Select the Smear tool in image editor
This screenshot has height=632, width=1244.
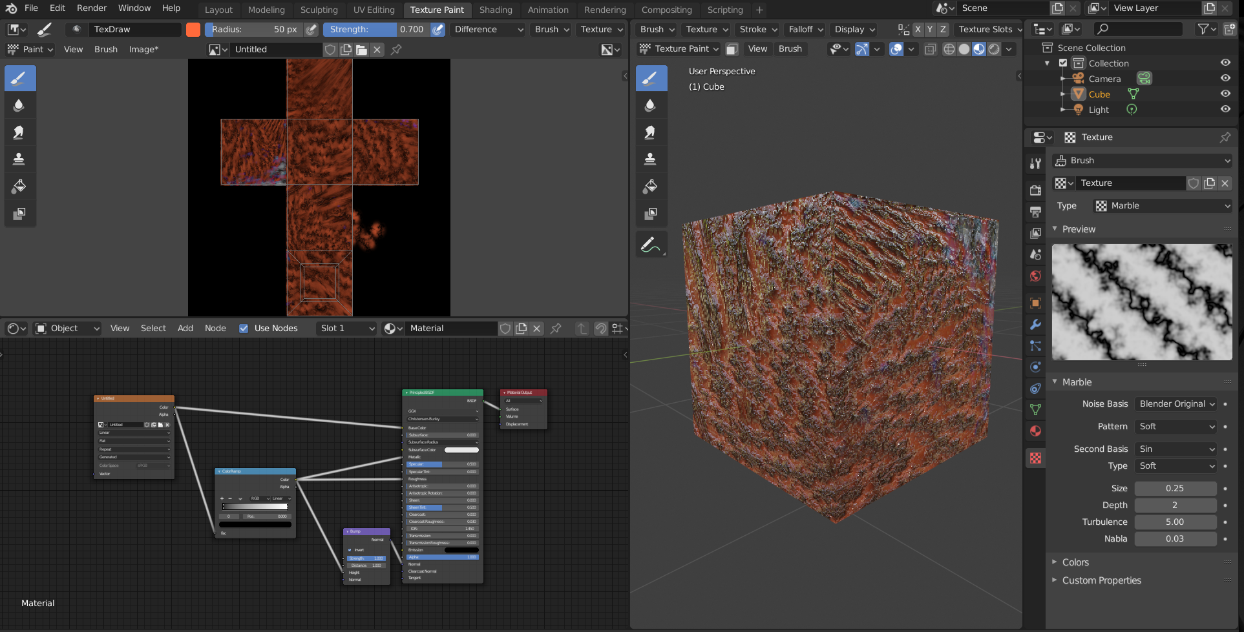tap(19, 132)
